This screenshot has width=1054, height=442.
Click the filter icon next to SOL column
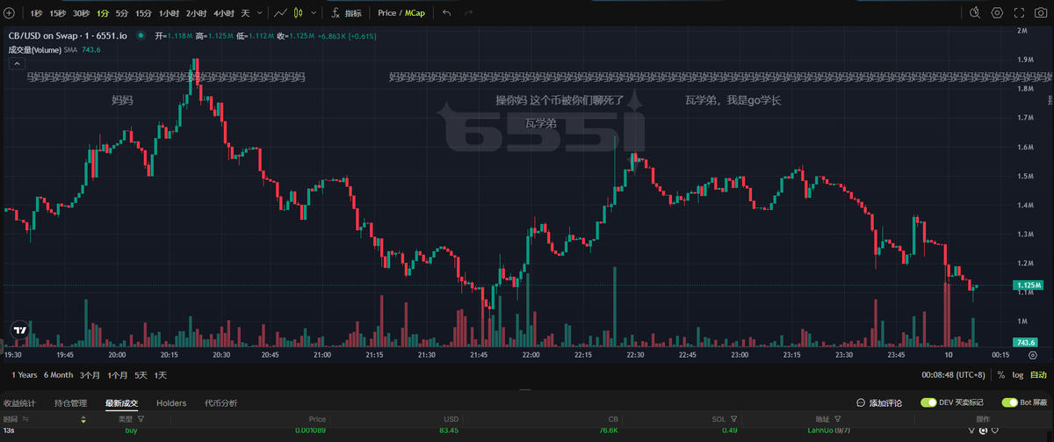[733, 419]
